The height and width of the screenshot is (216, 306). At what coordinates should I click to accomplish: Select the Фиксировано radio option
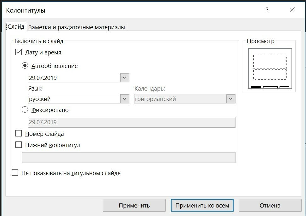coord(25,110)
